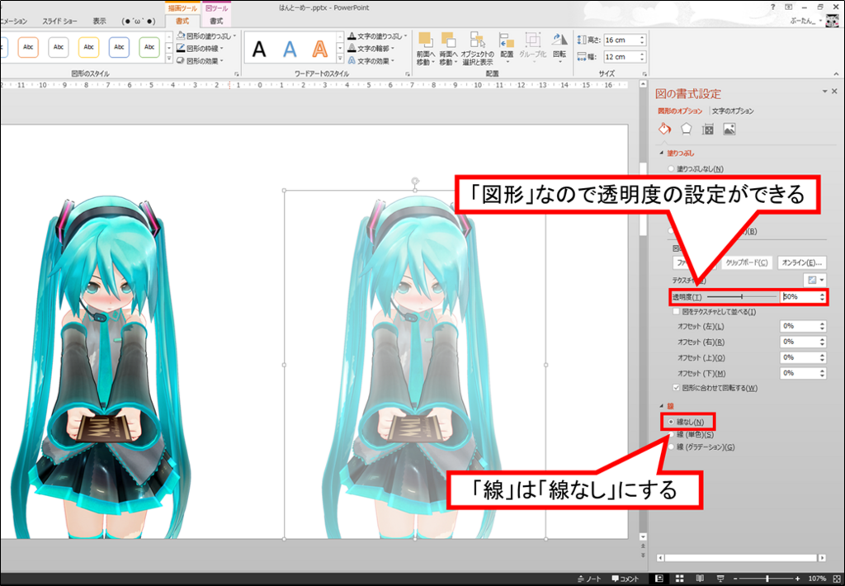Screen dimensions: 845x586
Task: Open format pane options dropdown arrow
Action: click(824, 92)
